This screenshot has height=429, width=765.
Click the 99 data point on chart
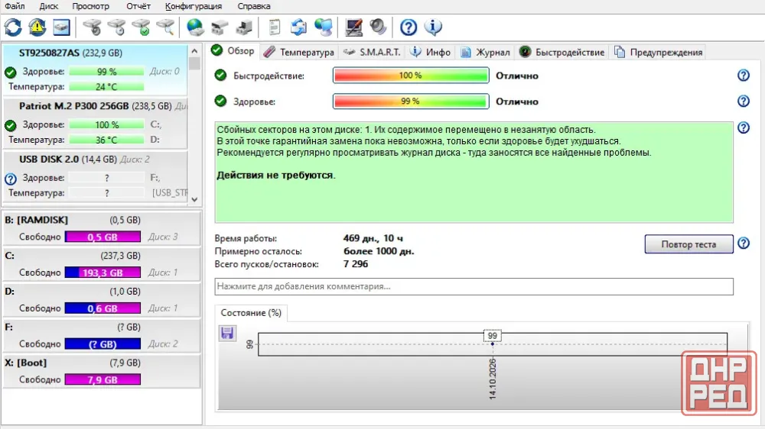pyautogui.click(x=492, y=344)
